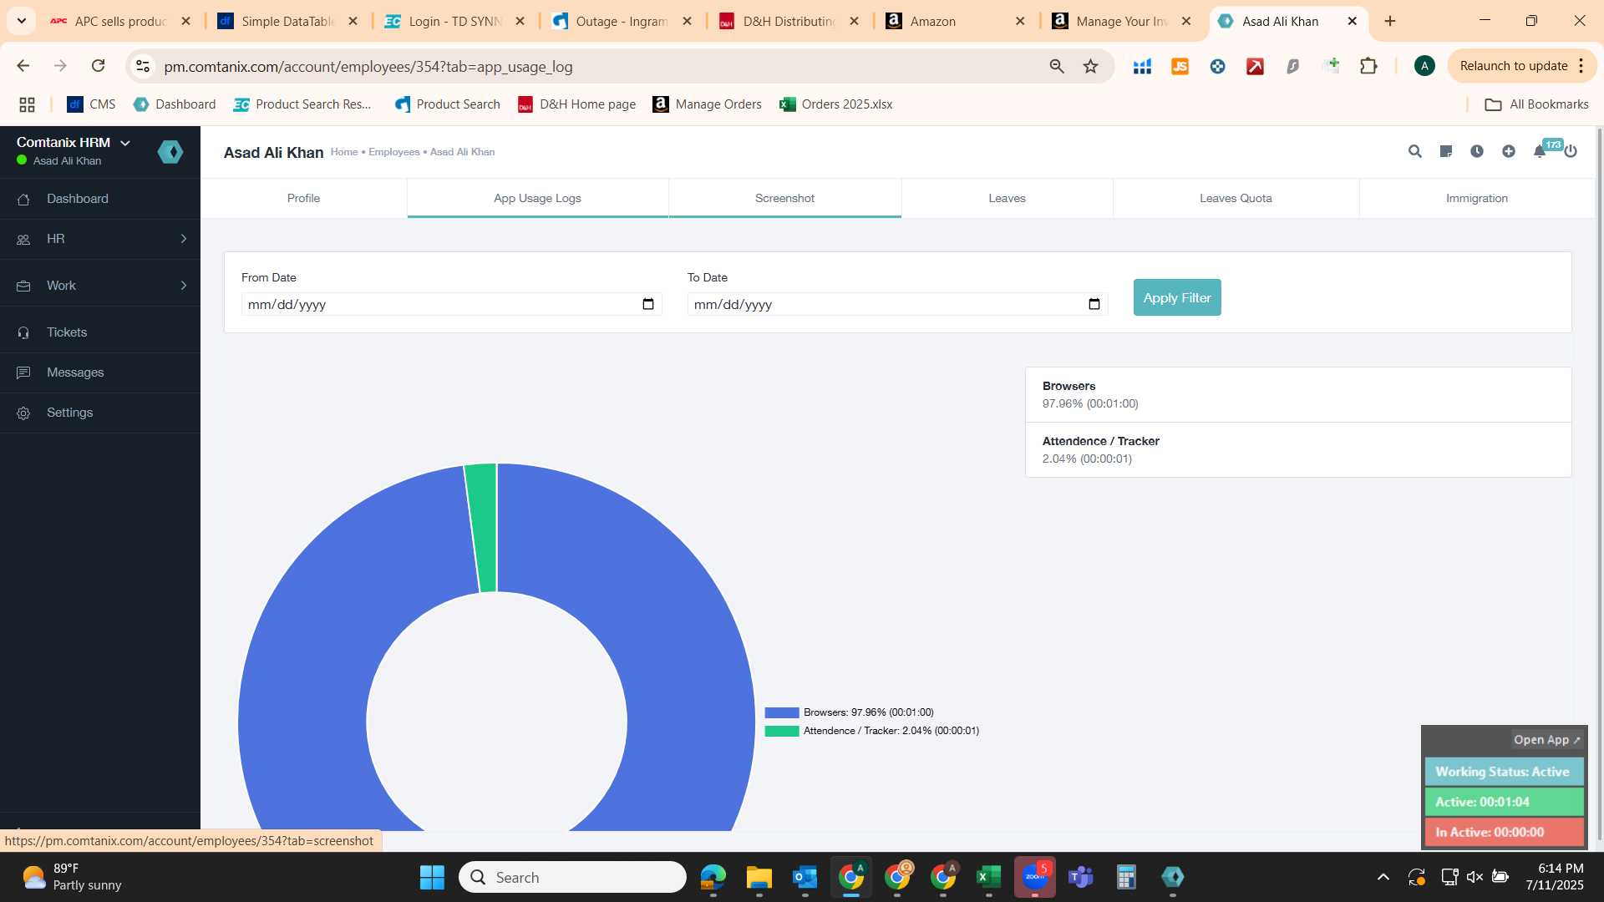Open the Manage Orders bookmark
1604x902 pixels.
pyautogui.click(x=707, y=104)
